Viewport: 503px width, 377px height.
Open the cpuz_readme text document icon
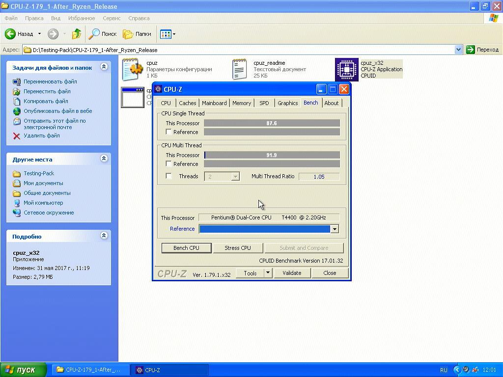[239, 69]
